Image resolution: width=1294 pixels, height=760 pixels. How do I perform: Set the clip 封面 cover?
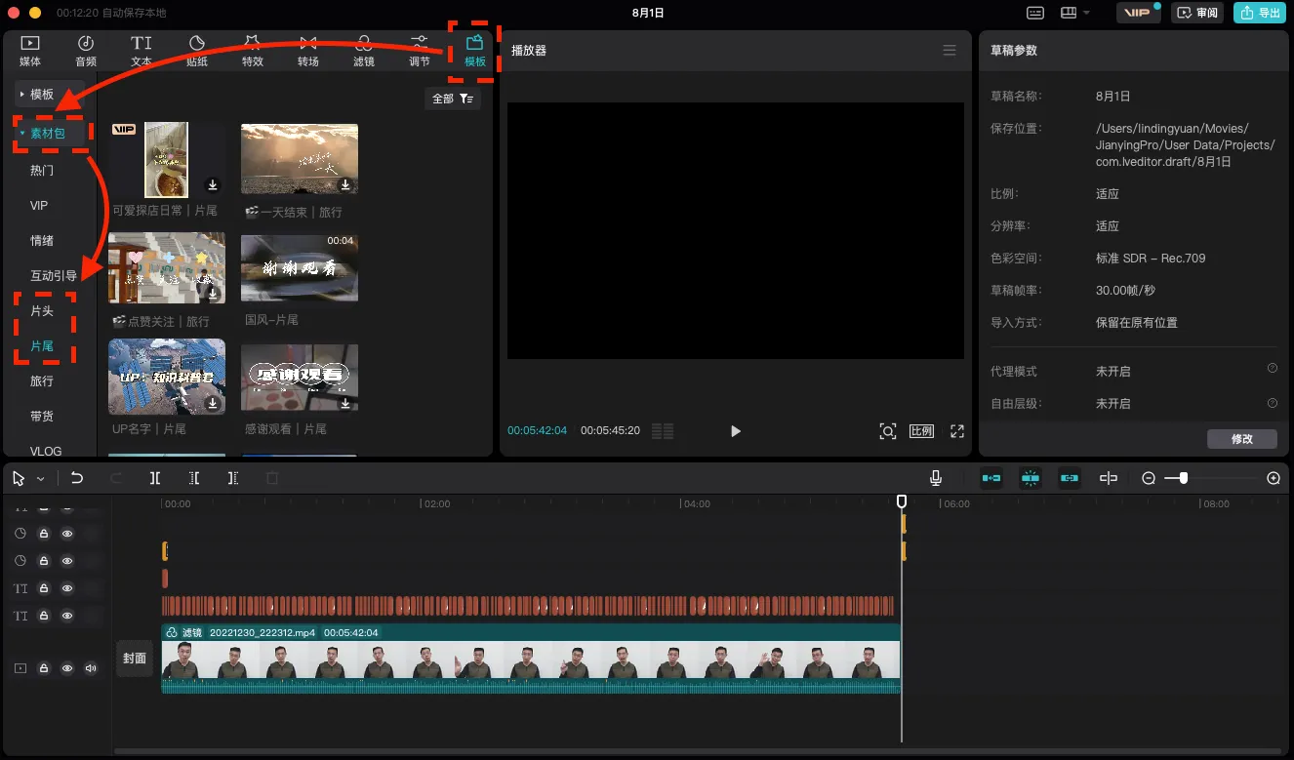[x=135, y=659]
